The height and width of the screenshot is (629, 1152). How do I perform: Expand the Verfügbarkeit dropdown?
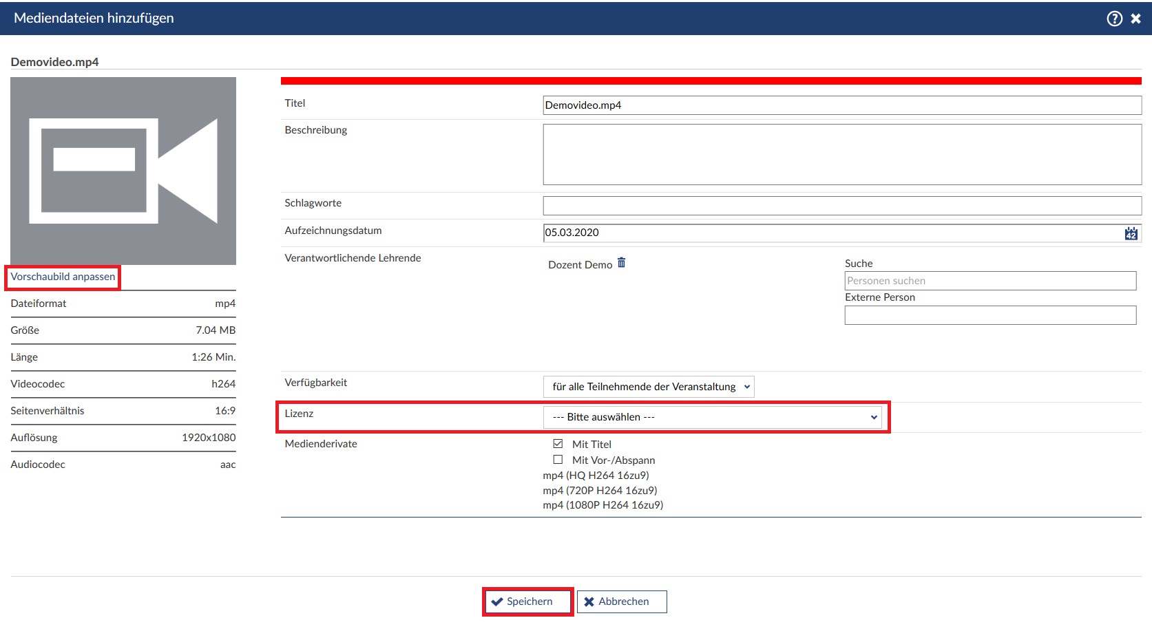tap(648, 387)
